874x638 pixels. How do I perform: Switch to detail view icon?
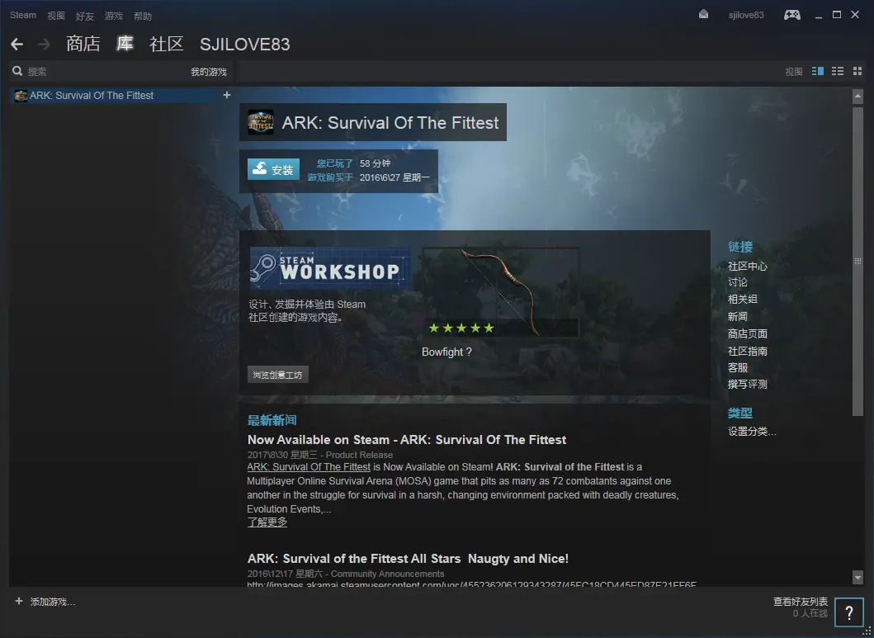point(818,71)
